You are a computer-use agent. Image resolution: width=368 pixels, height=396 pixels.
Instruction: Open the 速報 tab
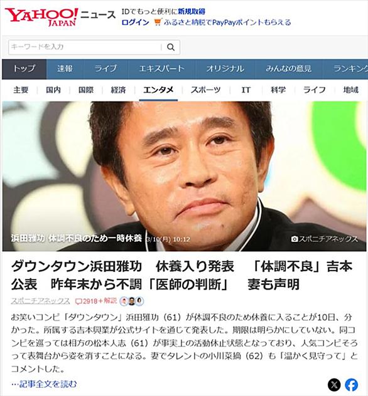[x=65, y=69]
